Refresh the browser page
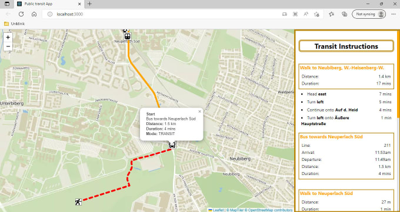 [x=21, y=14]
